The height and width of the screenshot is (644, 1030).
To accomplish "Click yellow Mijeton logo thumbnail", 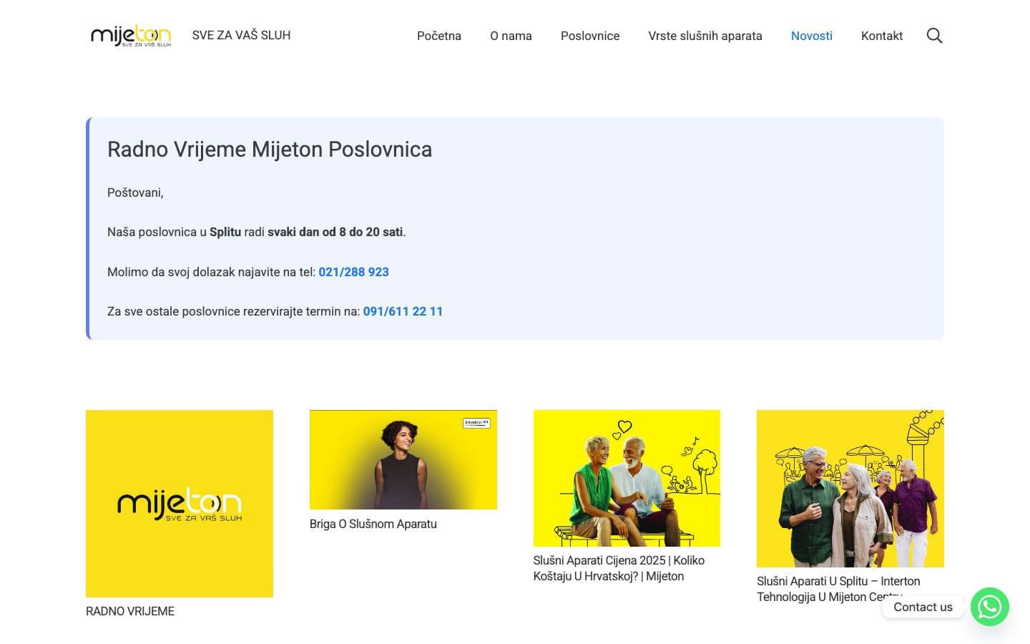I will (x=180, y=504).
